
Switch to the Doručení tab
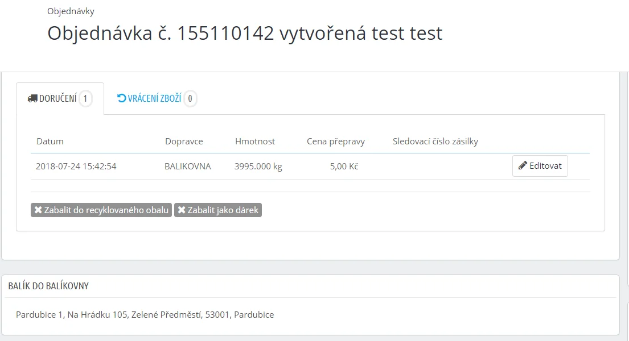[57, 99]
